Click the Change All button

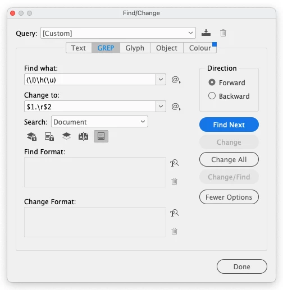[x=229, y=159]
